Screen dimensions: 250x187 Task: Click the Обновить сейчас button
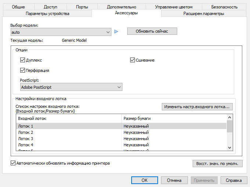click(152, 31)
